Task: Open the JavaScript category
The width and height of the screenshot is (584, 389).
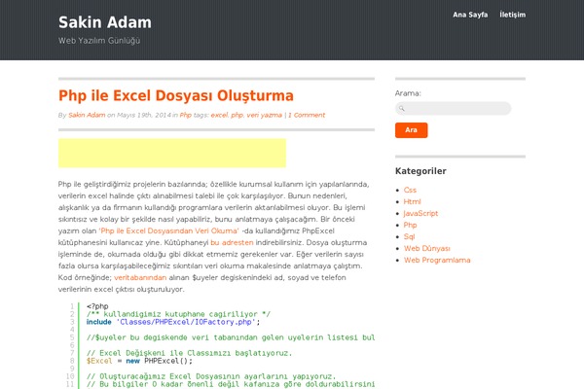Action: [x=420, y=213]
